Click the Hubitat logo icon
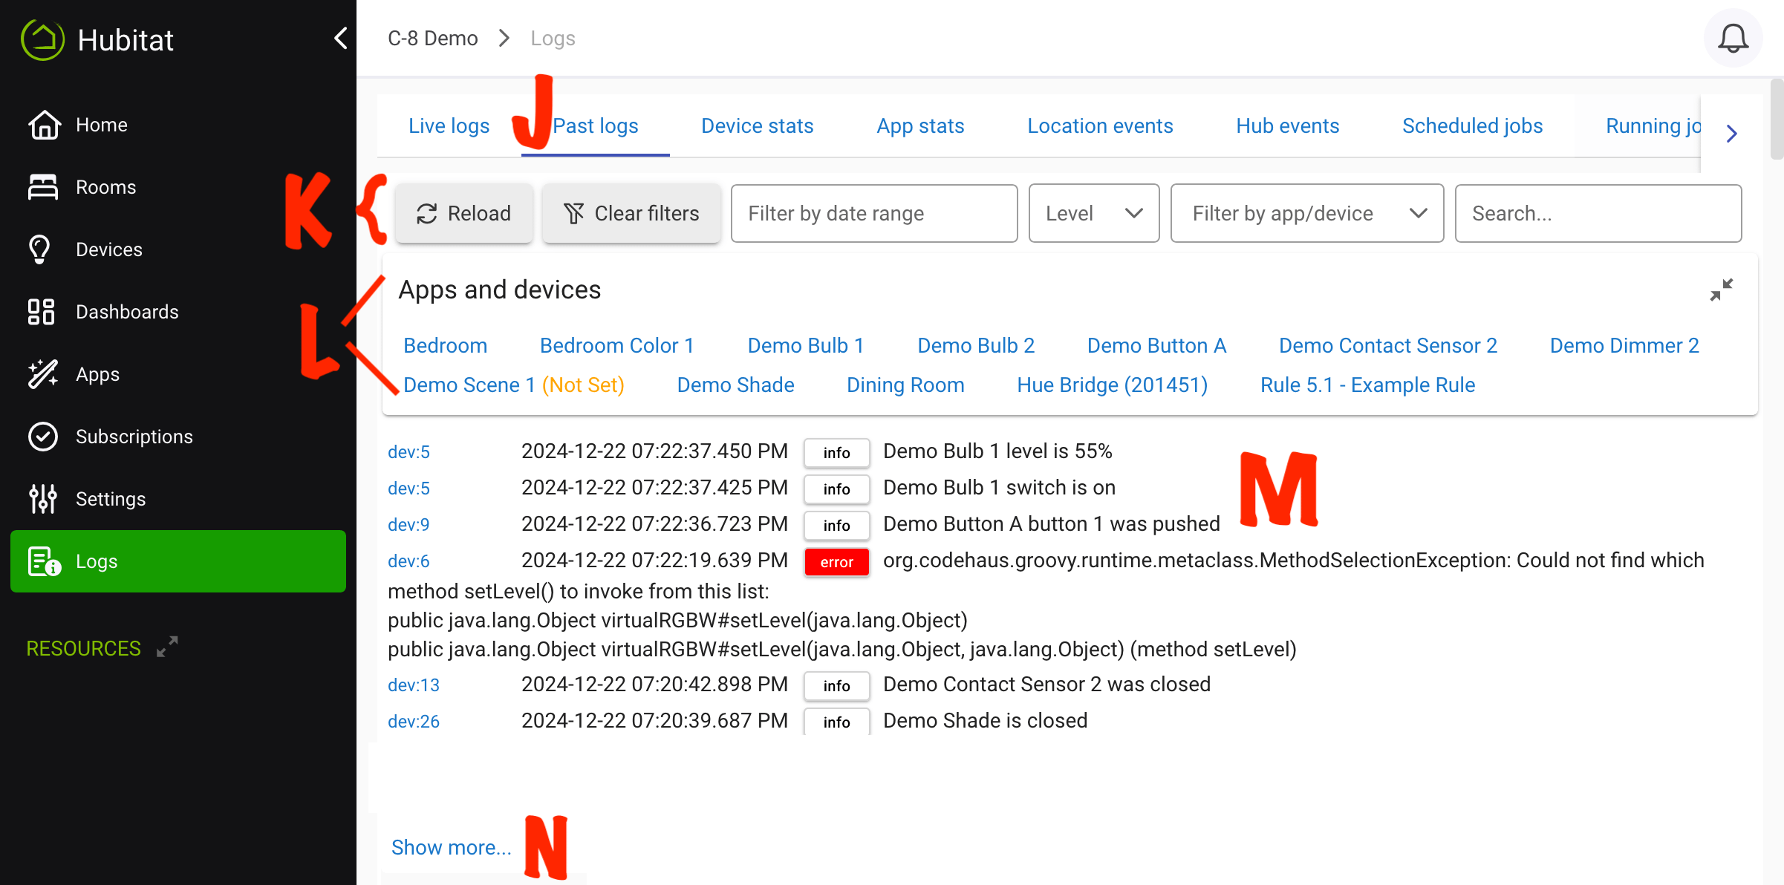The height and width of the screenshot is (885, 1784). (43, 39)
